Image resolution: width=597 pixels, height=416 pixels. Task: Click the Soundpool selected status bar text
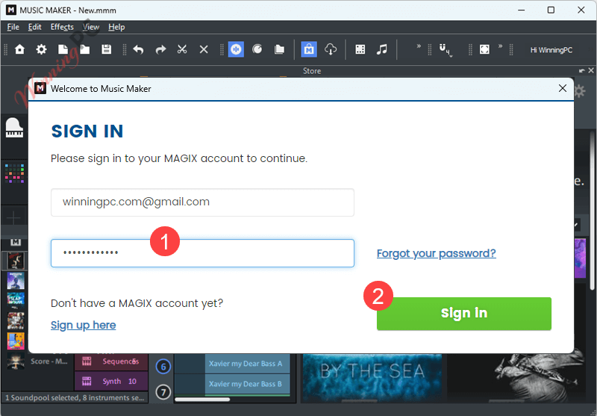pyautogui.click(x=75, y=398)
